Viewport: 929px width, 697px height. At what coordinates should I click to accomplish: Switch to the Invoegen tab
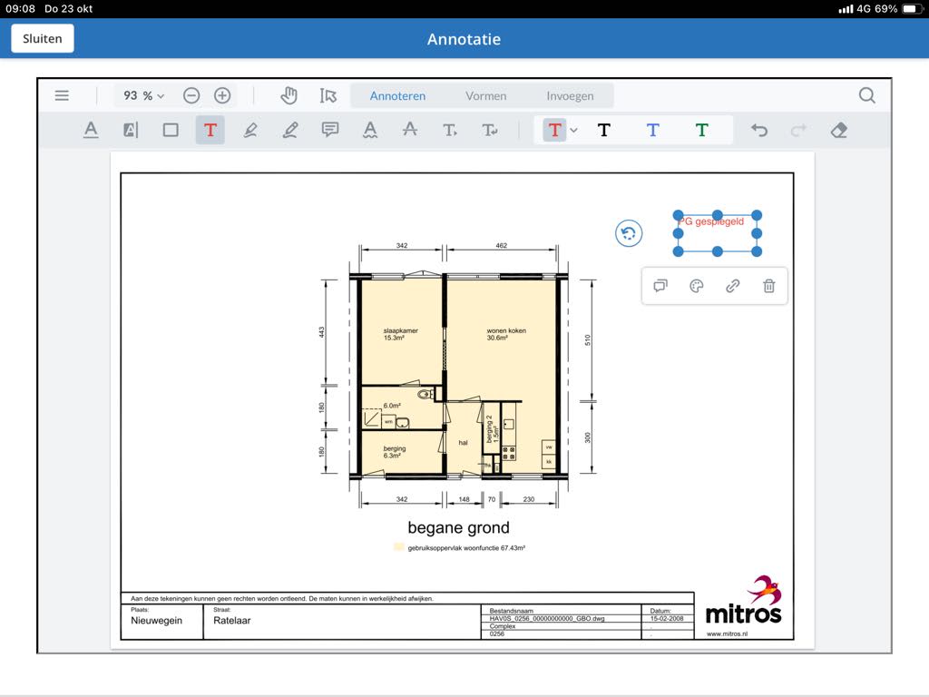point(570,96)
